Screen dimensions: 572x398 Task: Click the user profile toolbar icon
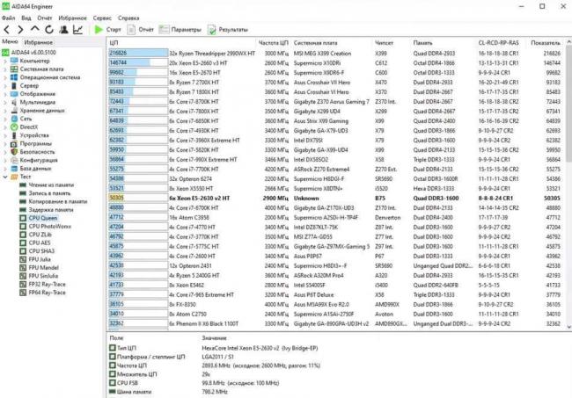[63, 30]
